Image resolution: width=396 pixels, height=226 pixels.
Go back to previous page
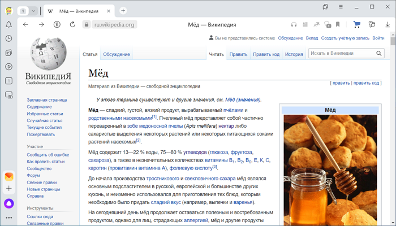pyautogui.click(x=25, y=24)
